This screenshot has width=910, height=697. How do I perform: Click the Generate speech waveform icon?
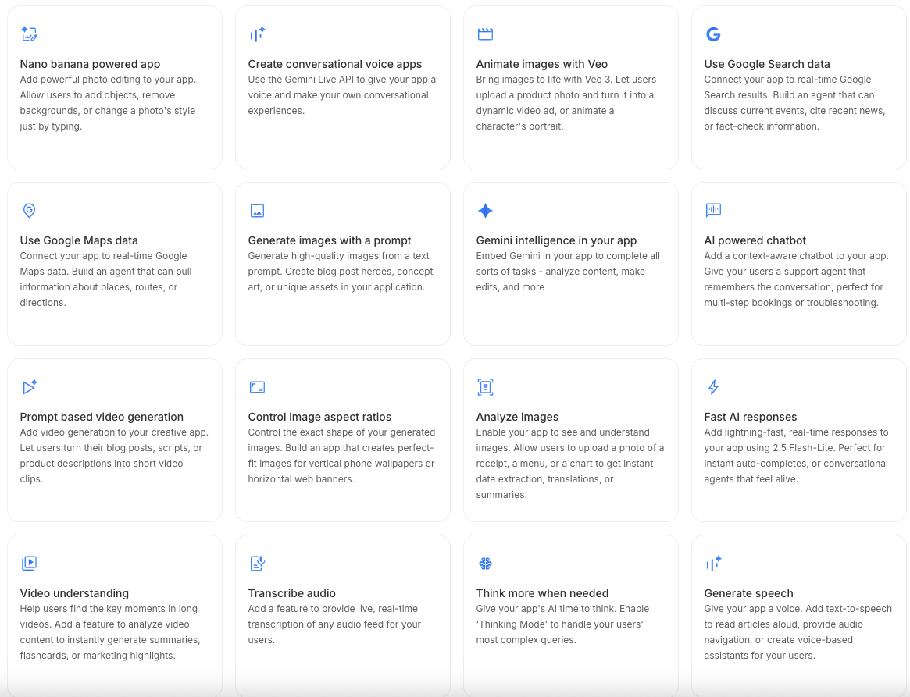pos(713,564)
